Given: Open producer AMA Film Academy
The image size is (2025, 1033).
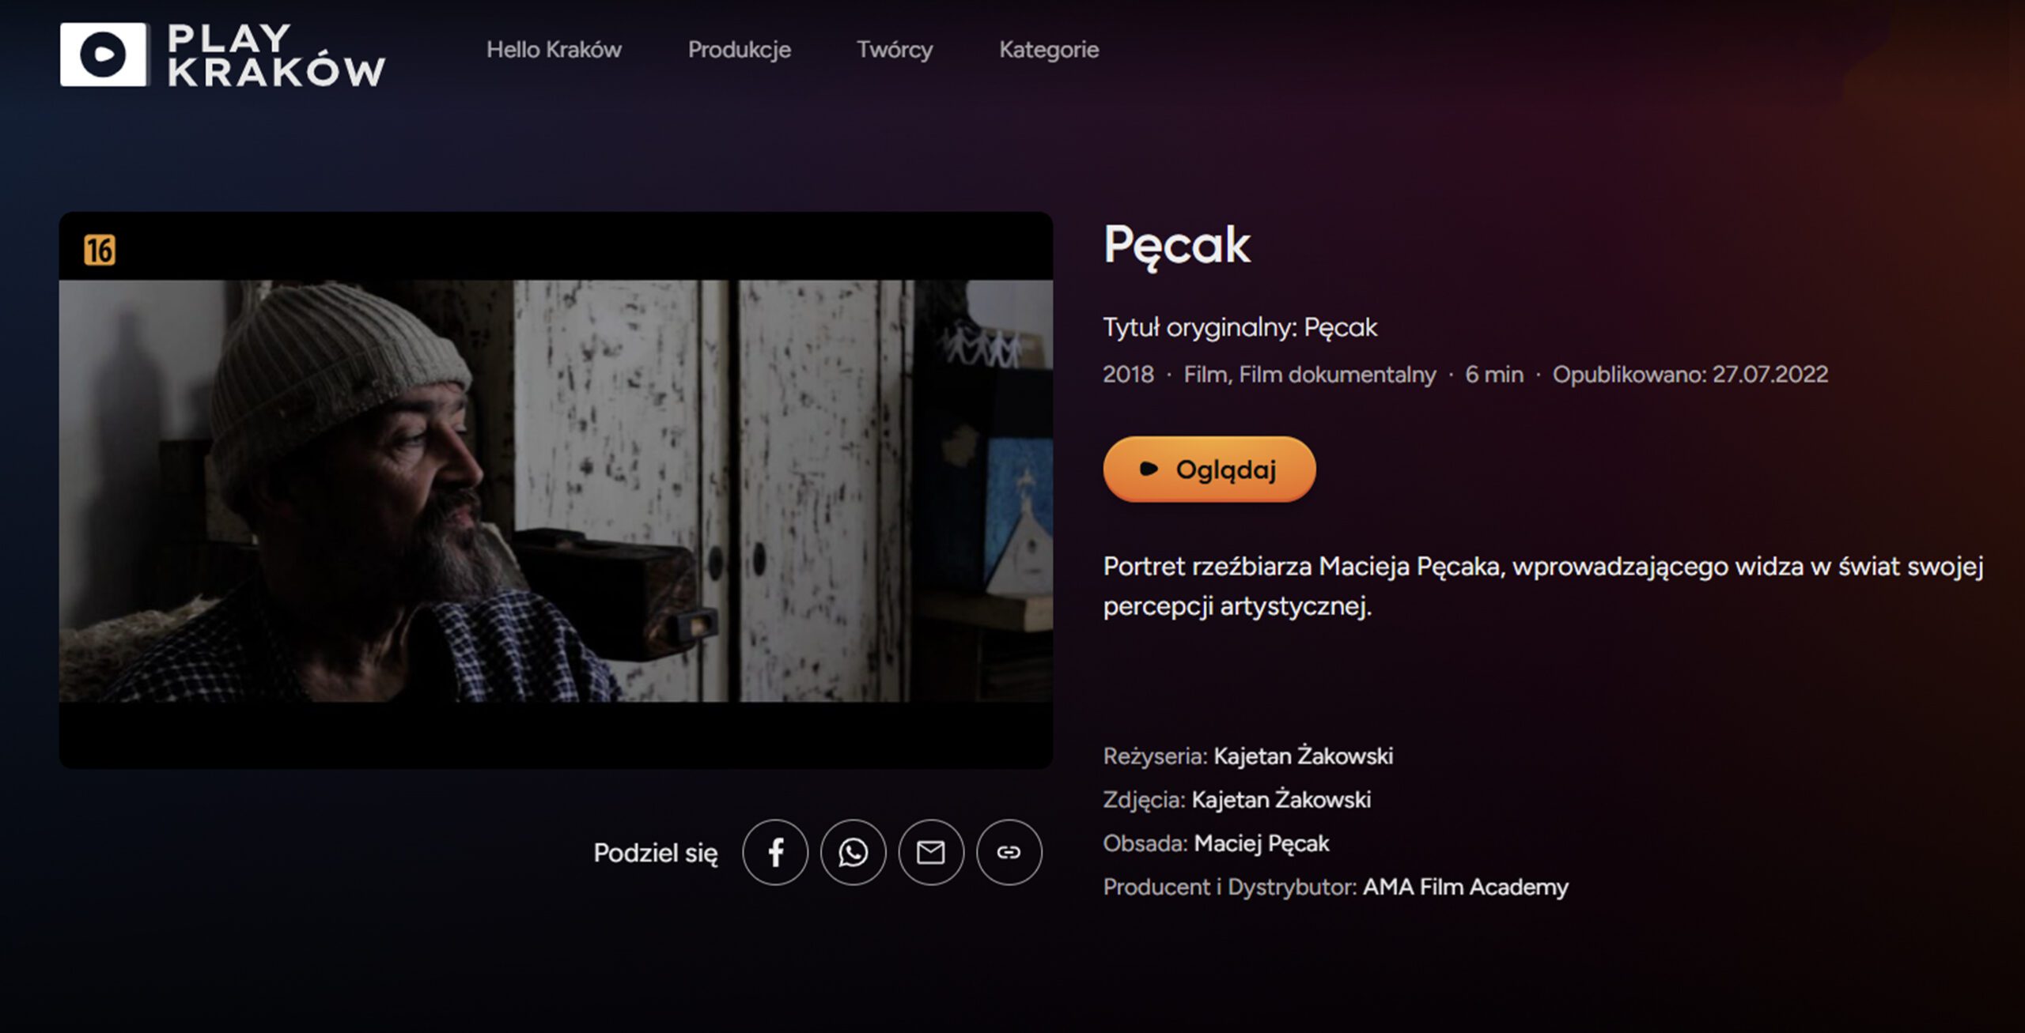Looking at the screenshot, I should [x=1465, y=887].
